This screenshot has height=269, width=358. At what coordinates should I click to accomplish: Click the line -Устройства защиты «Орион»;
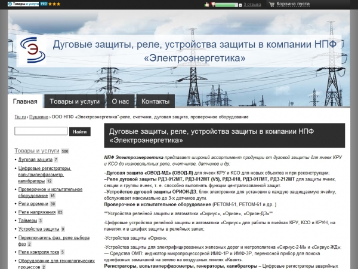pyautogui.click(x=135, y=238)
